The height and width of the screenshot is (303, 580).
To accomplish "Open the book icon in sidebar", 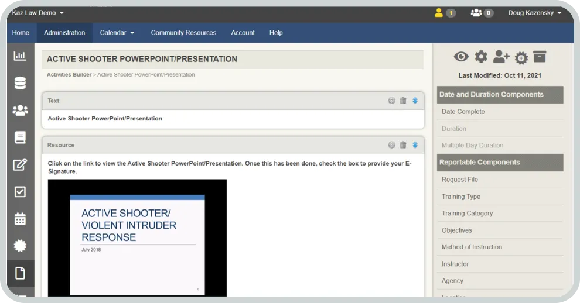I will (20, 137).
